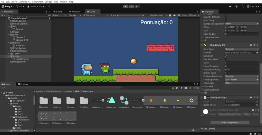The image size is (262, 135).
Task: Switch to the Scene tab
Action: pyautogui.click(x=58, y=12)
